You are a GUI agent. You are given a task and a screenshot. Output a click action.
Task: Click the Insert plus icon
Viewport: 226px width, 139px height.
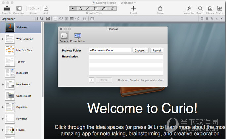pyautogui.click(x=133, y=8)
